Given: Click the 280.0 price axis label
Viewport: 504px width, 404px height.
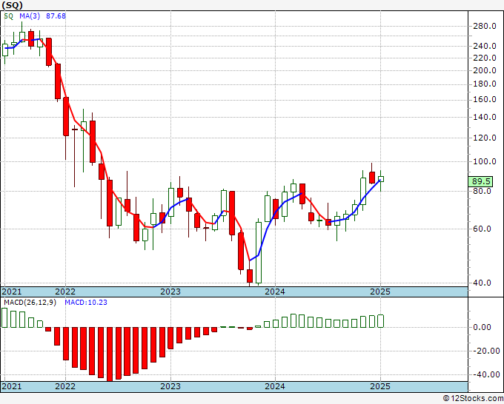Looking at the screenshot, I should (x=485, y=27).
